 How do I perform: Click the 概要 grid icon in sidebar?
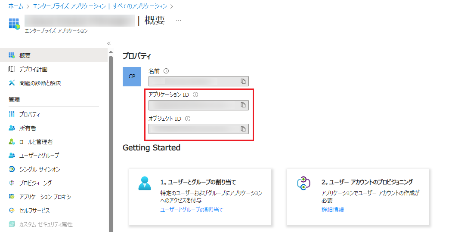click(12, 55)
